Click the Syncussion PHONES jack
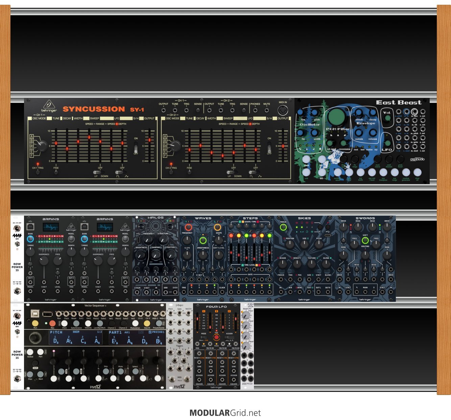 (255, 110)
